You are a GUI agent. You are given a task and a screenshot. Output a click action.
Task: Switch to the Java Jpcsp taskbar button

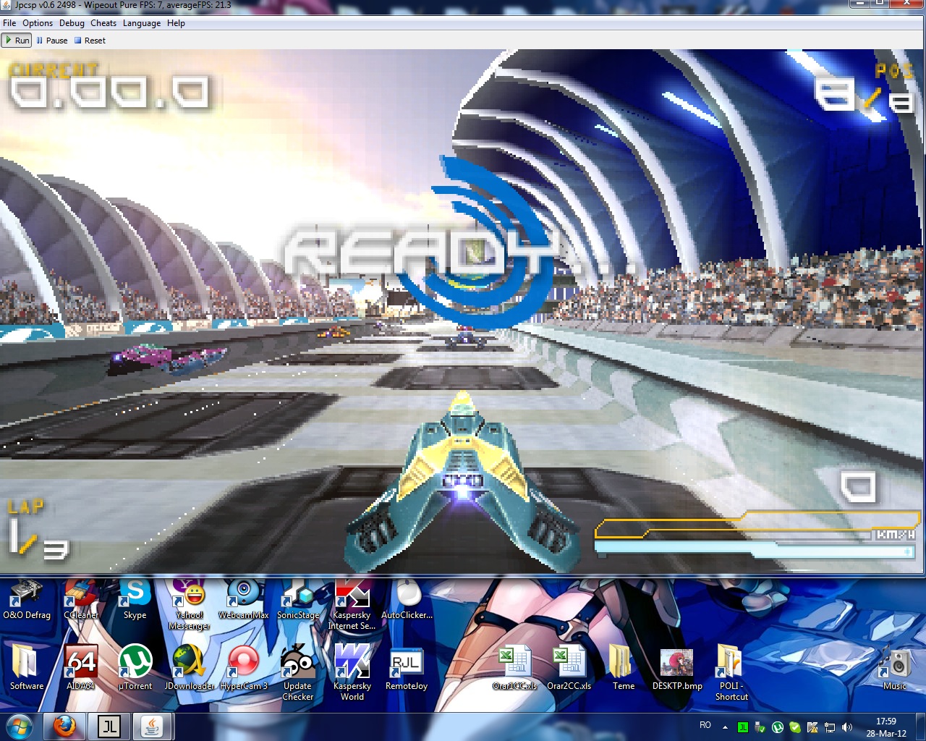pos(153,727)
